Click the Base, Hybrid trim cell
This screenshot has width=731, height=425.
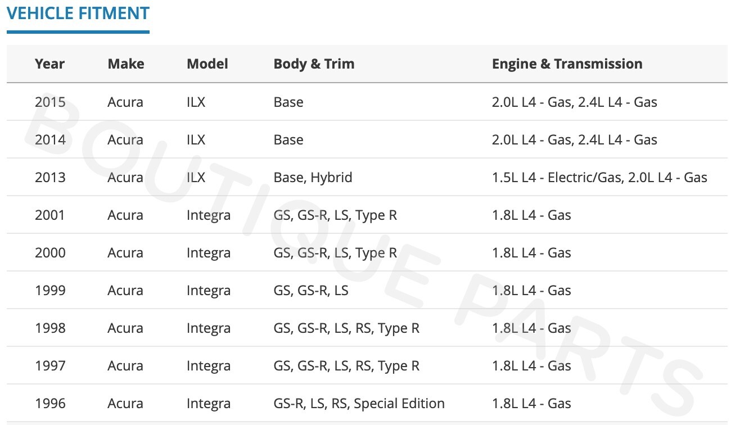tap(313, 178)
